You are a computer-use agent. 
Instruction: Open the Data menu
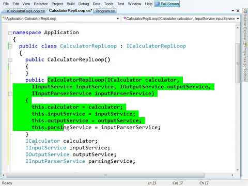coord(97,4)
